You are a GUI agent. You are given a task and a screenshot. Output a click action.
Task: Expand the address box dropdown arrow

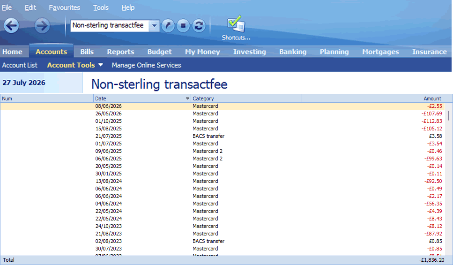(x=154, y=26)
